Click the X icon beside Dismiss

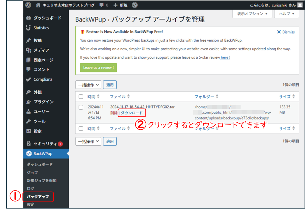[x=279, y=32]
